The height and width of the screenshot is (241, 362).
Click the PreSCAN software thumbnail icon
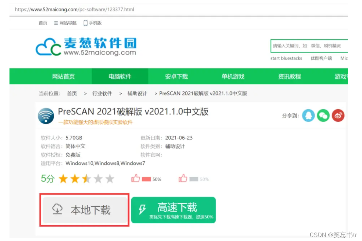pos(46,116)
